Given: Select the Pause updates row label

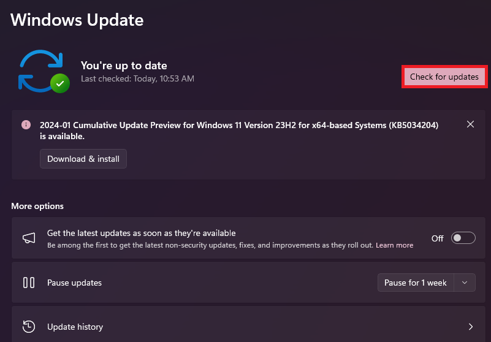Looking at the screenshot, I should tap(75, 283).
